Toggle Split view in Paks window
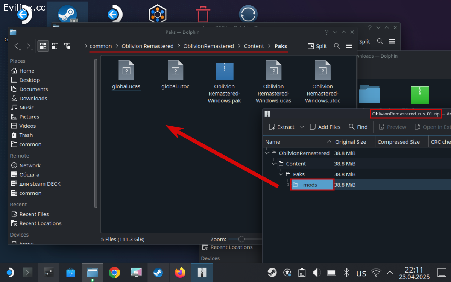This screenshot has height=282, width=451. coord(317,46)
